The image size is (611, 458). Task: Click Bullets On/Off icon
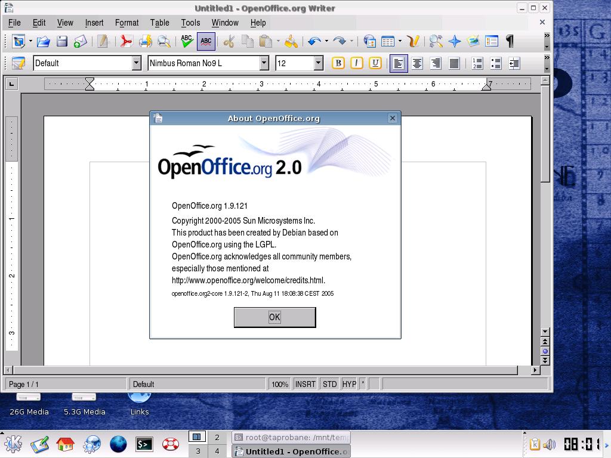[x=496, y=63]
